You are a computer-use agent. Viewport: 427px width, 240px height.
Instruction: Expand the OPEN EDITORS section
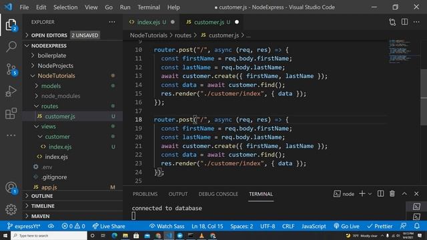click(x=73, y=35)
